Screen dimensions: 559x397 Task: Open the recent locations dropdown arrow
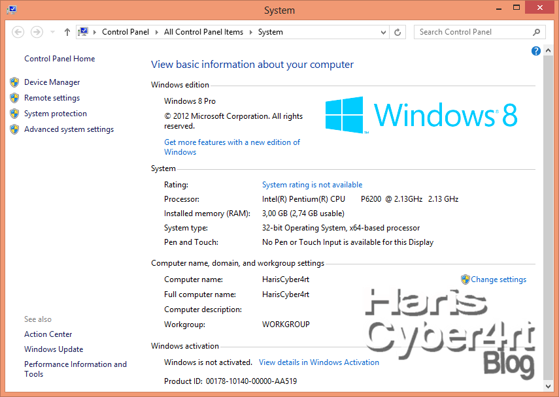click(x=52, y=32)
